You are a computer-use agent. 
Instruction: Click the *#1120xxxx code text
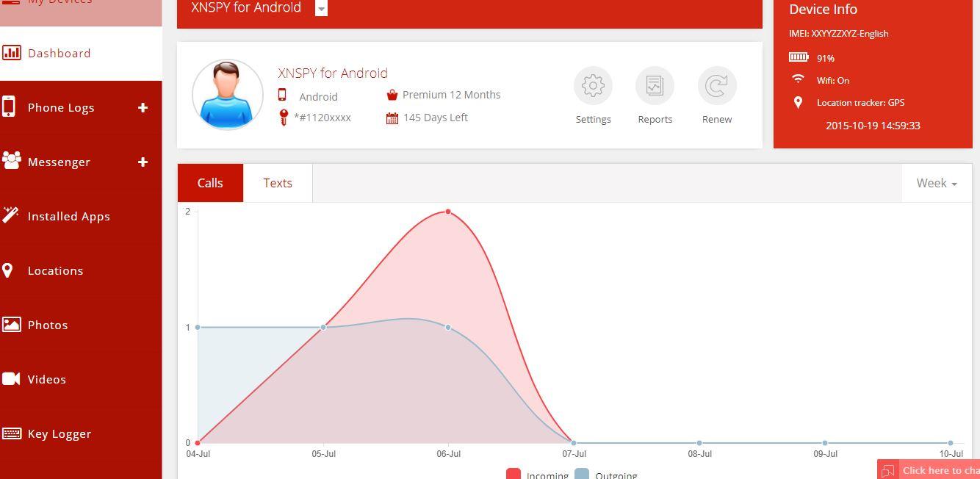(323, 118)
